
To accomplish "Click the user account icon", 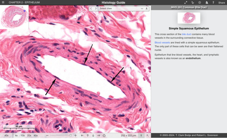I will click(x=207, y=2).
